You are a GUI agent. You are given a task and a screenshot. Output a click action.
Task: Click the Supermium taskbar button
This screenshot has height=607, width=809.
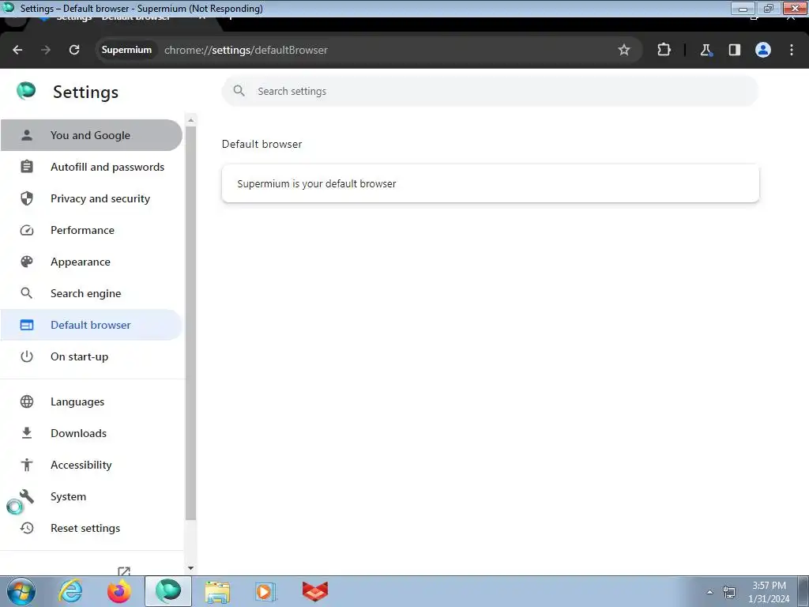pyautogui.click(x=168, y=591)
